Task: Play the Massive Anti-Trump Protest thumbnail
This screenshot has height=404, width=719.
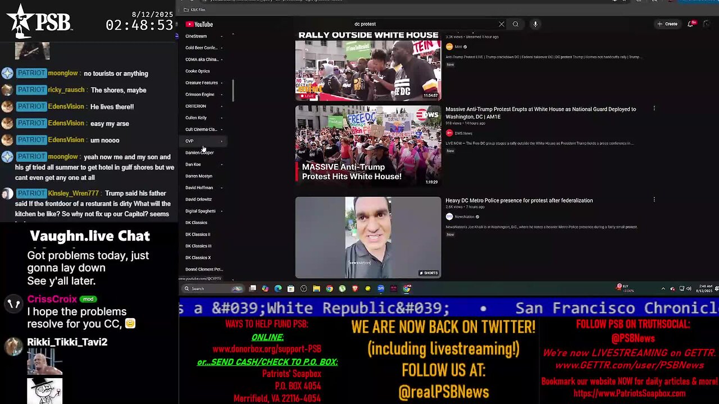Action: point(368,146)
